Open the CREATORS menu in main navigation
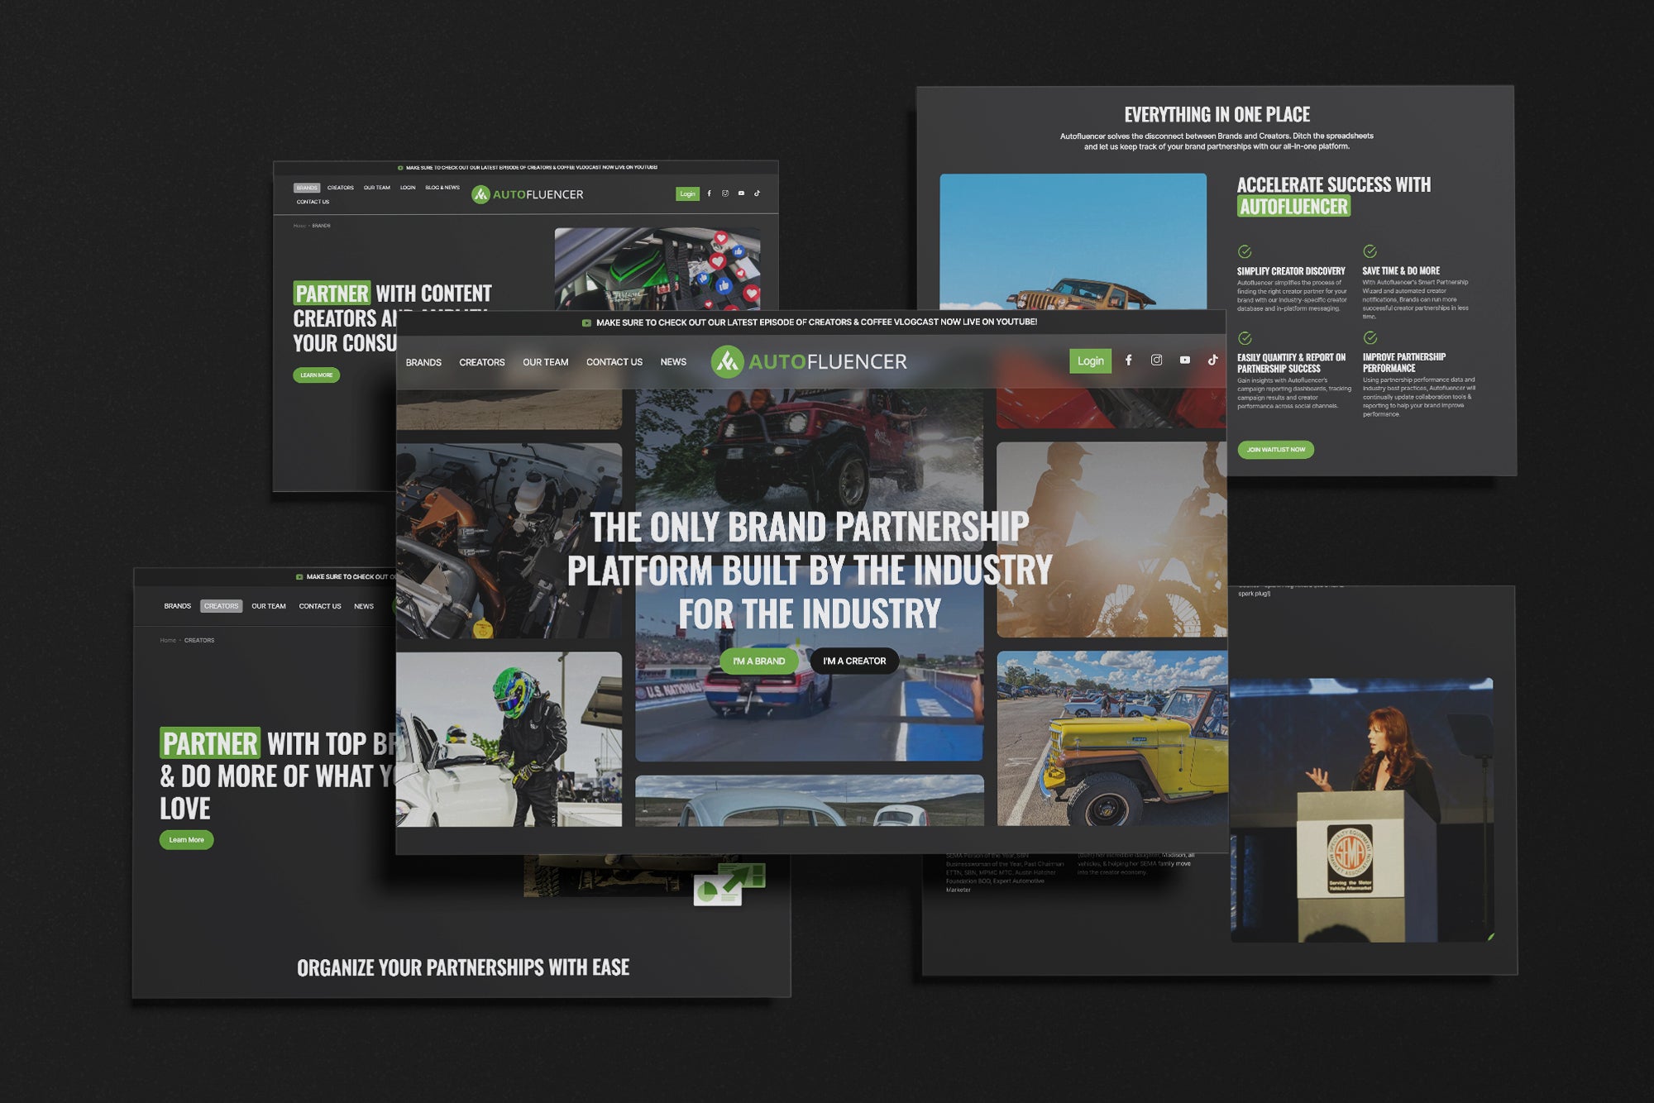 (x=481, y=362)
